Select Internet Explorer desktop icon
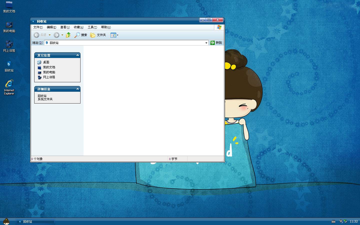This screenshot has height=225, width=360. [x=9, y=87]
